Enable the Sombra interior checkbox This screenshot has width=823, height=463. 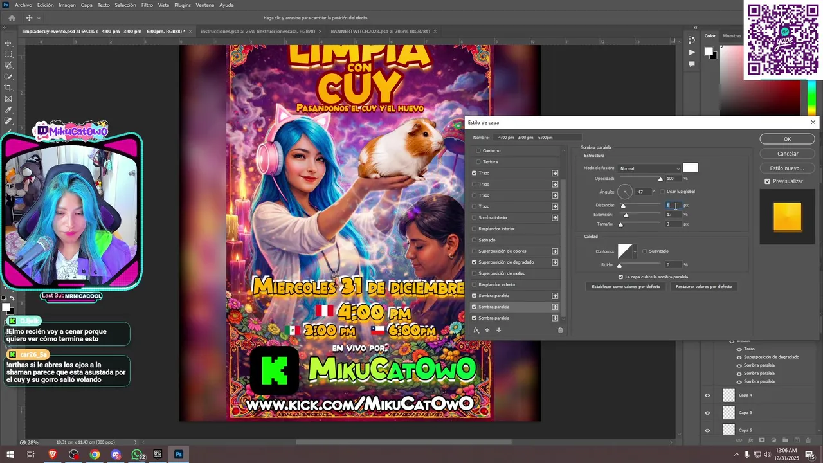click(x=475, y=217)
